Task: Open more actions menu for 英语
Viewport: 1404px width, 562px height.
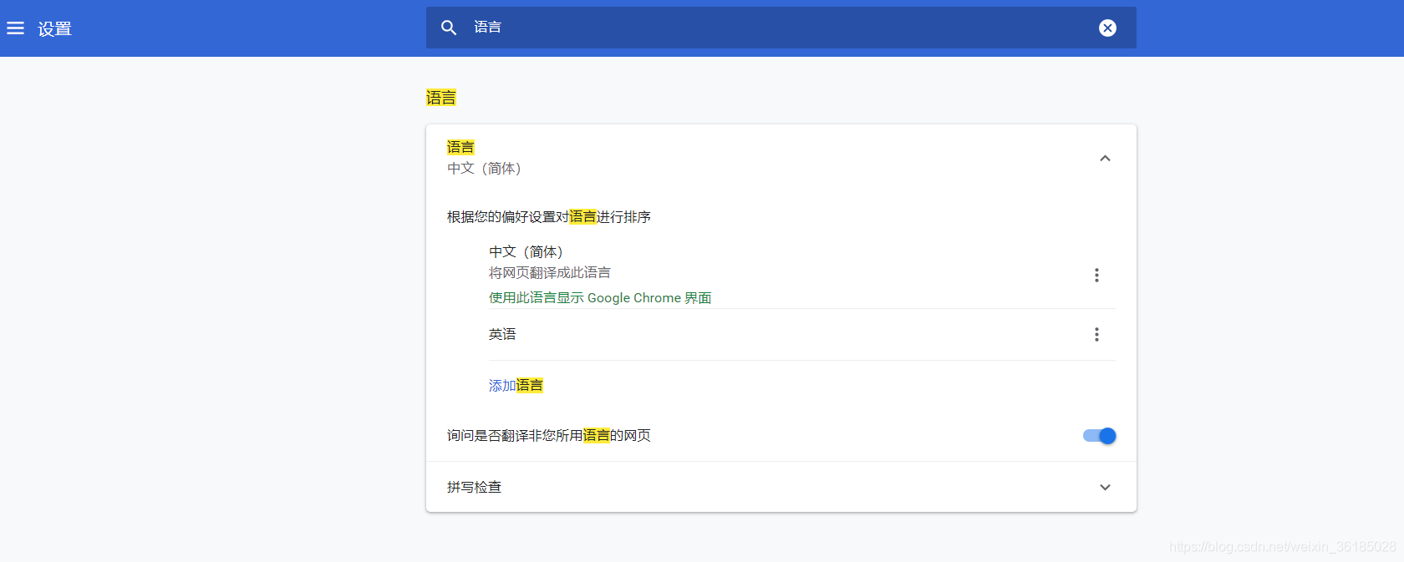Action: coord(1096,335)
